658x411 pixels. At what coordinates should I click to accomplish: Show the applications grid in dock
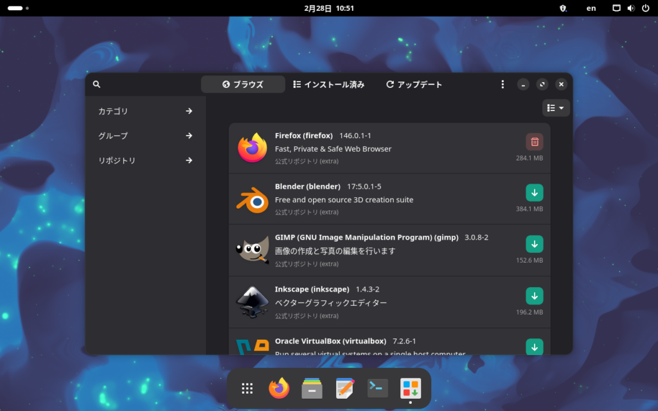pos(247,388)
